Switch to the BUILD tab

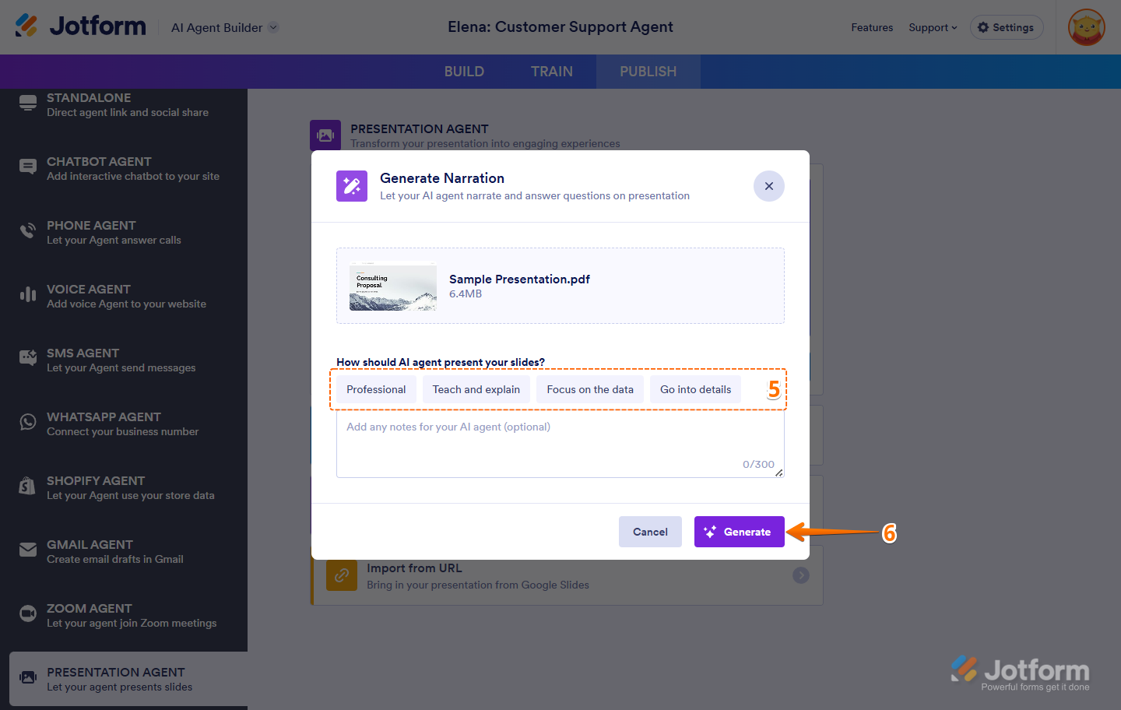click(x=464, y=72)
